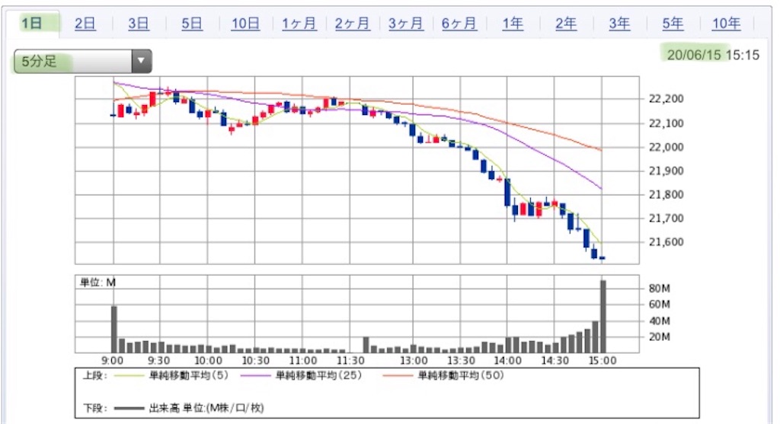The height and width of the screenshot is (424, 780).
Task: Click the 14:00 time axis label
Action: (508, 361)
